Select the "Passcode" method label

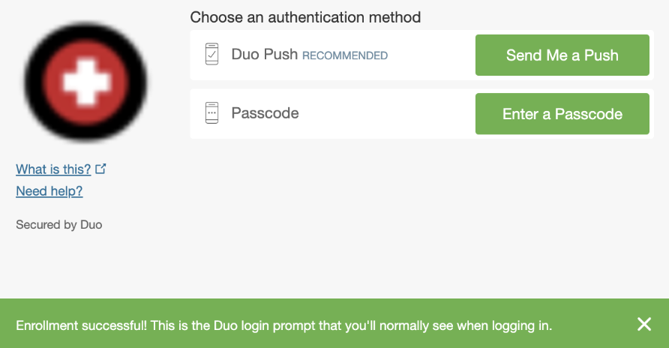point(265,114)
